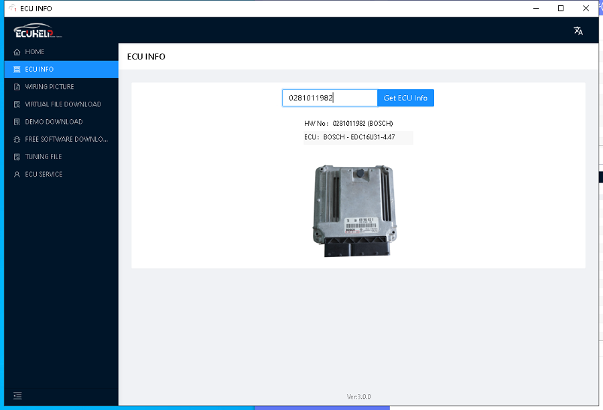Open VIRTUAL FILE DOWNLOAD menu item
603x410 pixels.
[61, 104]
